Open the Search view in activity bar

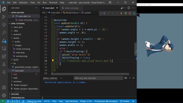point(4,33)
